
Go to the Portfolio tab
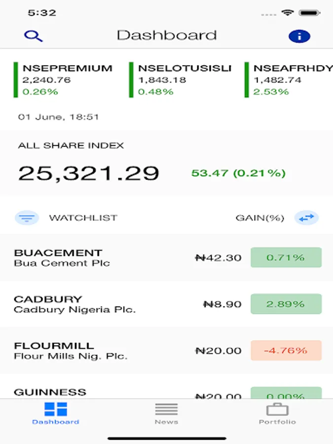pos(277,413)
